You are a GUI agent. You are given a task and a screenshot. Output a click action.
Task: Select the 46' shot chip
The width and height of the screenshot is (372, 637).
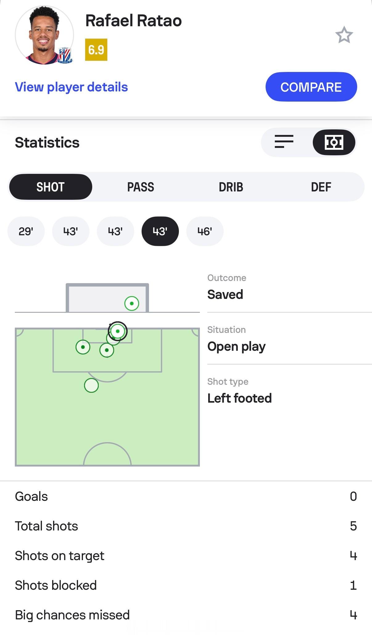(x=205, y=231)
